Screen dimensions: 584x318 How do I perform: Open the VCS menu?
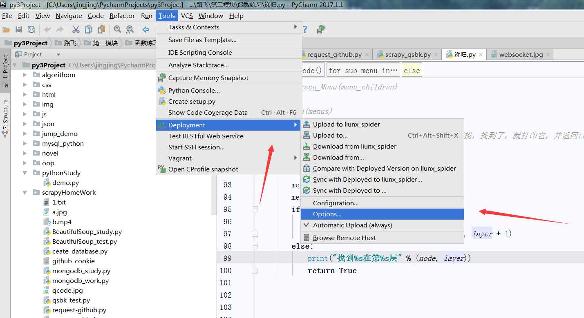[x=187, y=16]
